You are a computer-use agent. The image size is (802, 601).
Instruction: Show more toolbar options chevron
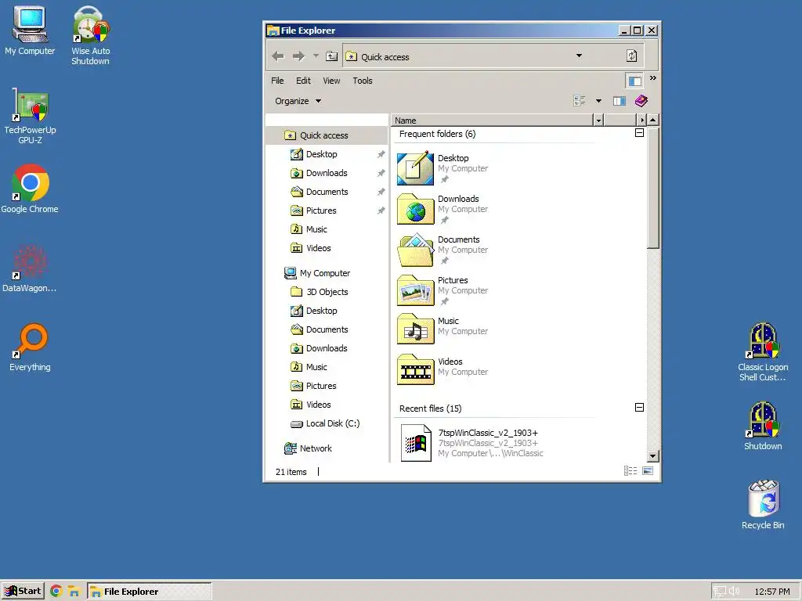pos(652,78)
